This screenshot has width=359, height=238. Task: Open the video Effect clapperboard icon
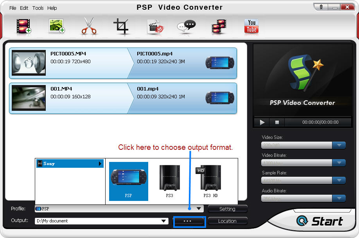[155, 27]
